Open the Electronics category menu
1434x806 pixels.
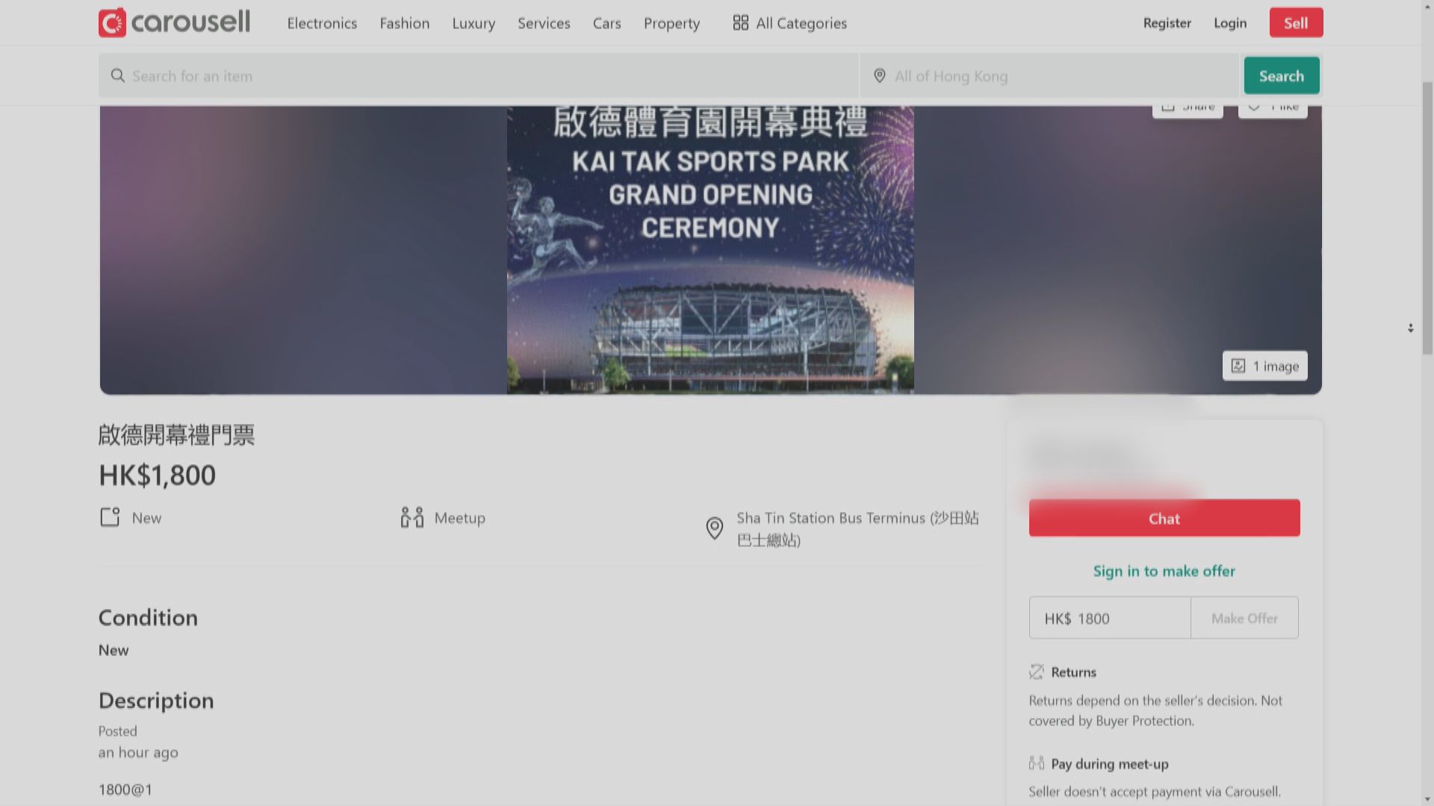pos(322,23)
